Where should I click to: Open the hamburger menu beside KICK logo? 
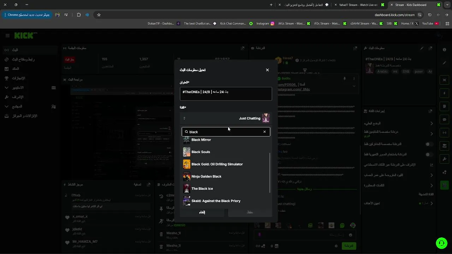point(7,36)
